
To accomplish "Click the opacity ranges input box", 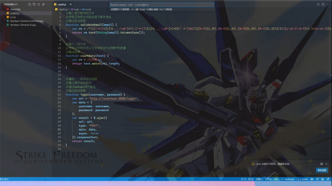I will (x=162, y=5).
